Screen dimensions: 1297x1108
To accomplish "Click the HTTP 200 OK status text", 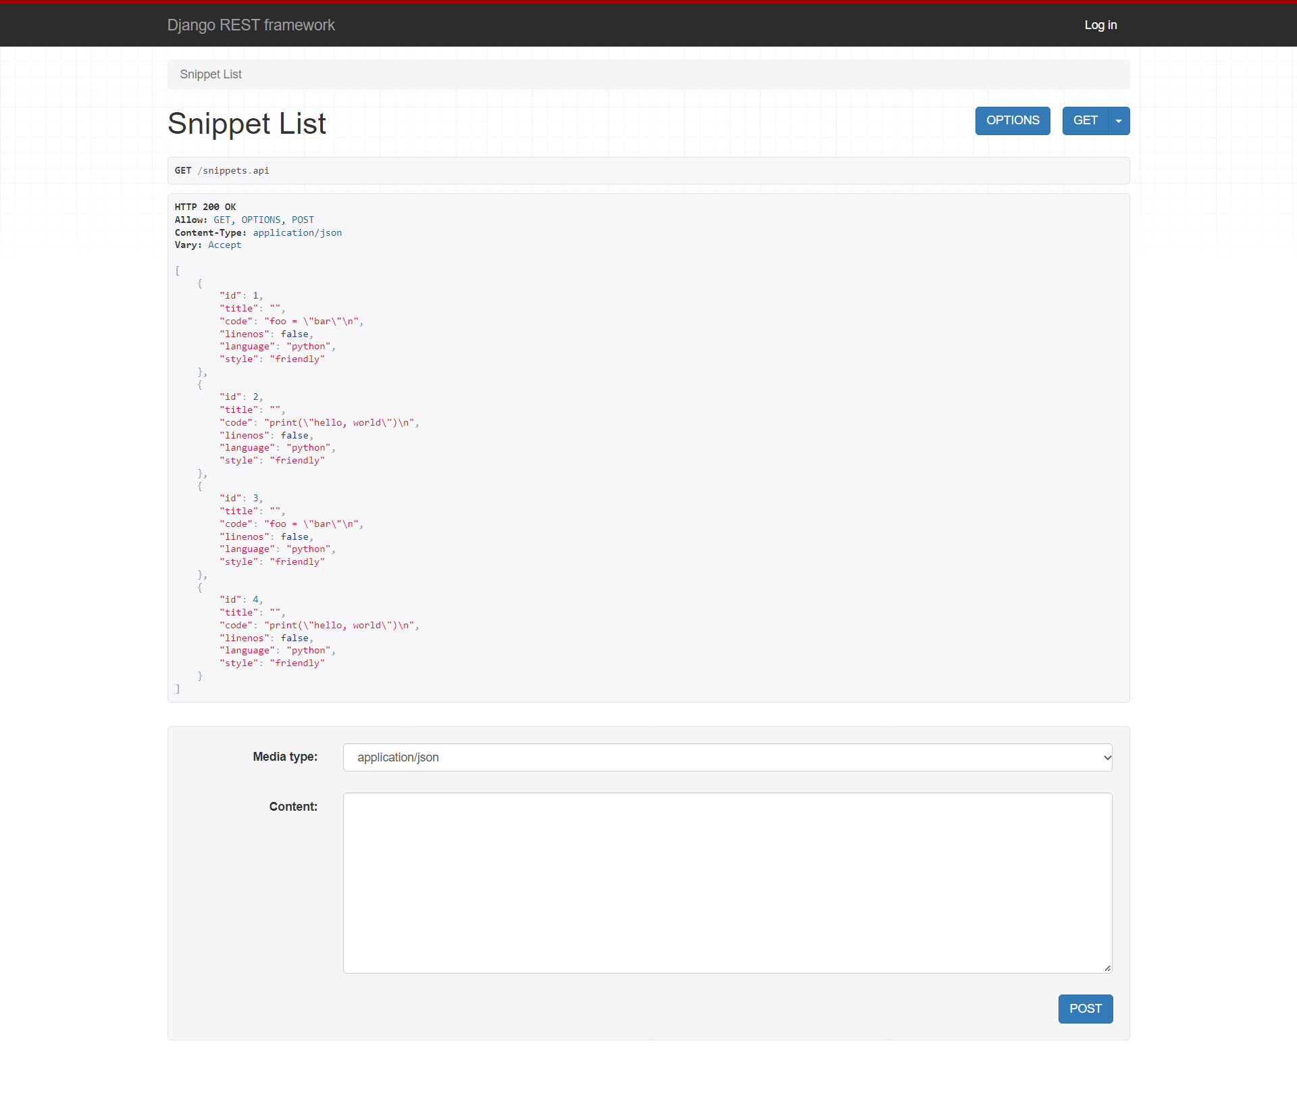I will click(x=205, y=207).
